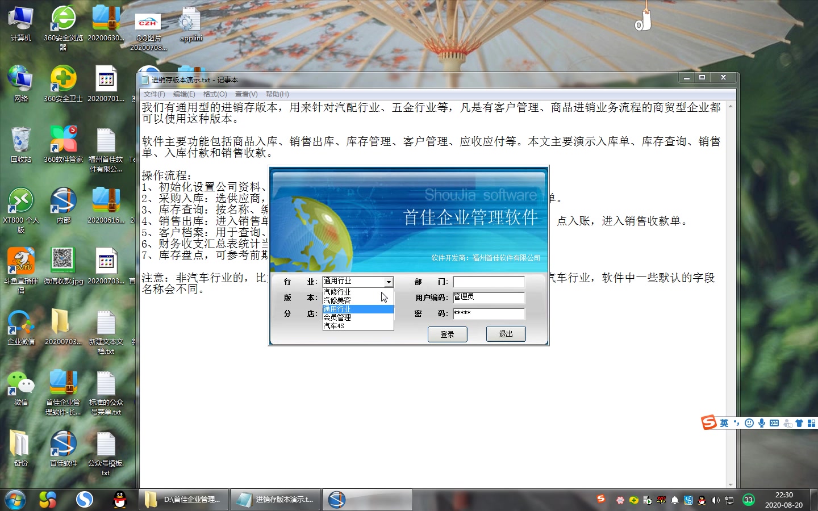Viewport: 818px width, 511px height.
Task: Open the Notepad 编辑(E) menu
Action: pos(184,94)
